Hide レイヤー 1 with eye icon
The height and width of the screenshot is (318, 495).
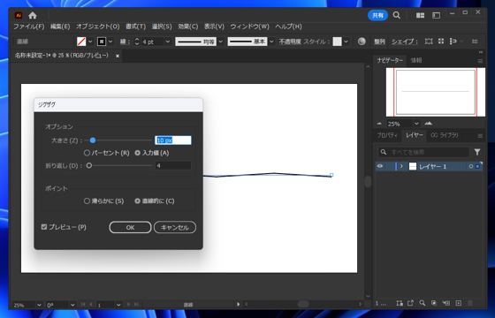tap(380, 166)
